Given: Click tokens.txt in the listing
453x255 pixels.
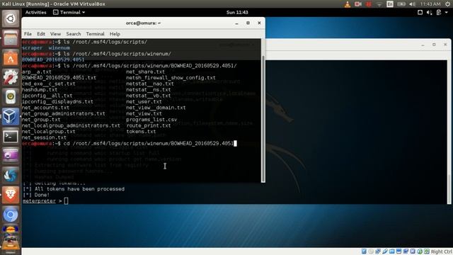Looking at the screenshot, I should pos(141,132).
